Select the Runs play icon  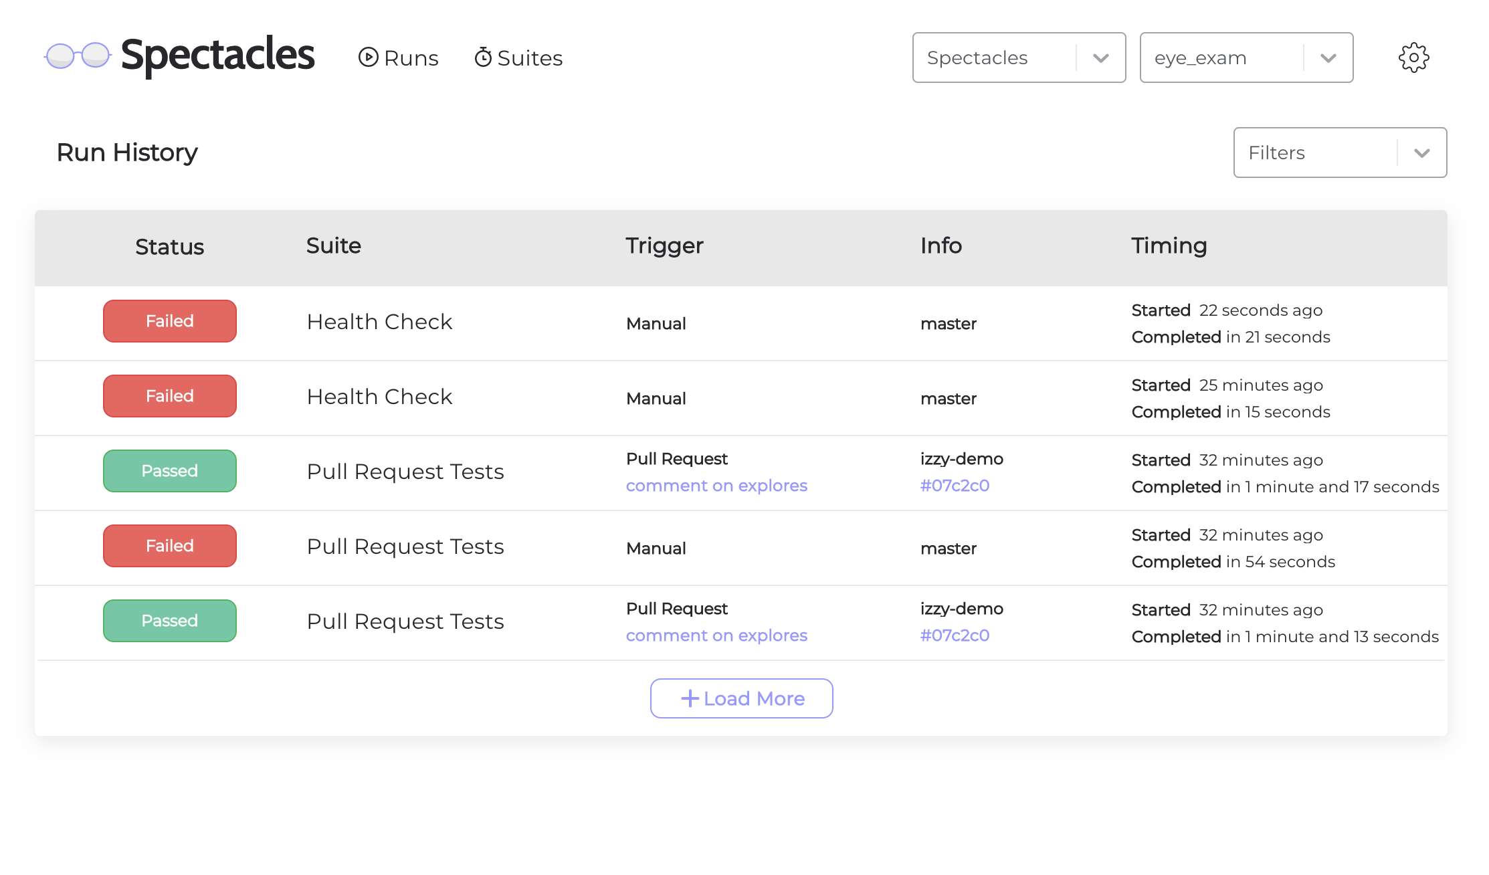(x=369, y=58)
